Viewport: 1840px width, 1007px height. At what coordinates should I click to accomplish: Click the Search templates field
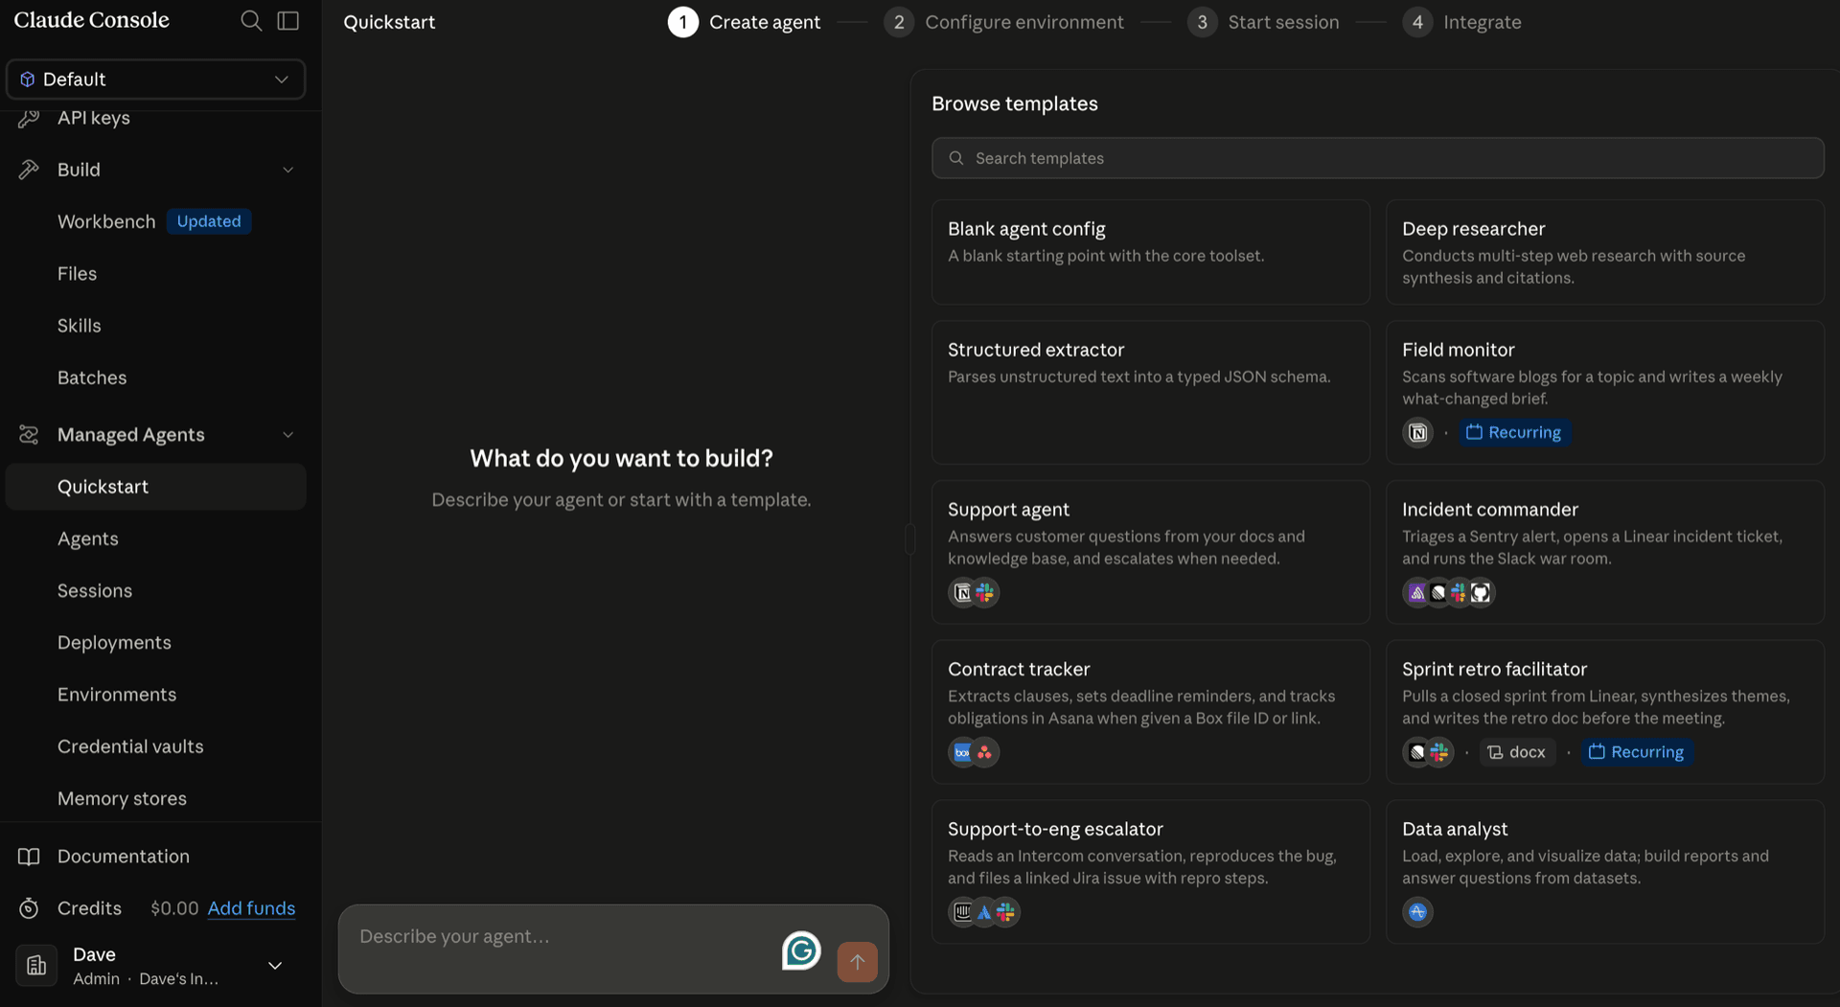(1377, 158)
